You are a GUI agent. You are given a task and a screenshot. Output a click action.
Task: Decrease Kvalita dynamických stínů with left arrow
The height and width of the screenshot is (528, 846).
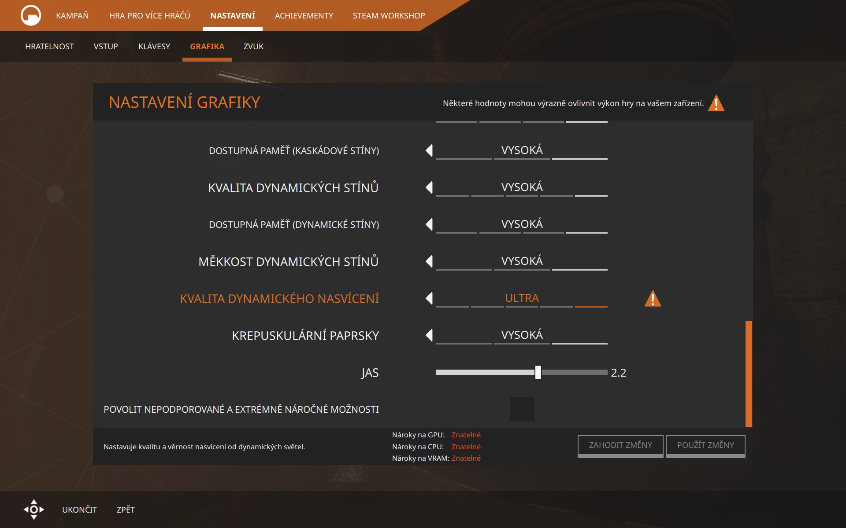pos(429,187)
